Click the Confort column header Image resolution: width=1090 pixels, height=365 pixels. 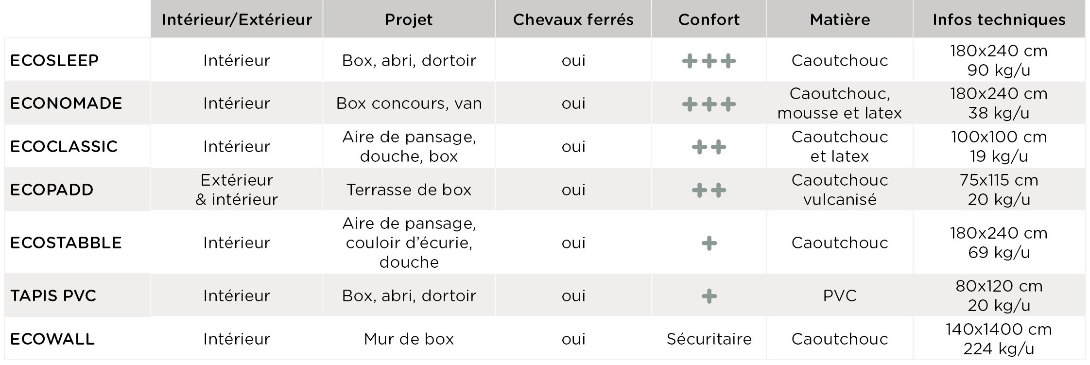click(709, 19)
